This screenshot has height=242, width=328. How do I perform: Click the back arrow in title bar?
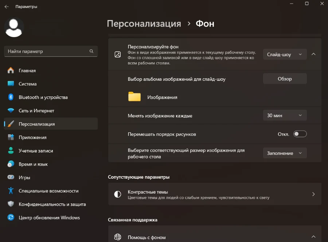[7, 7]
